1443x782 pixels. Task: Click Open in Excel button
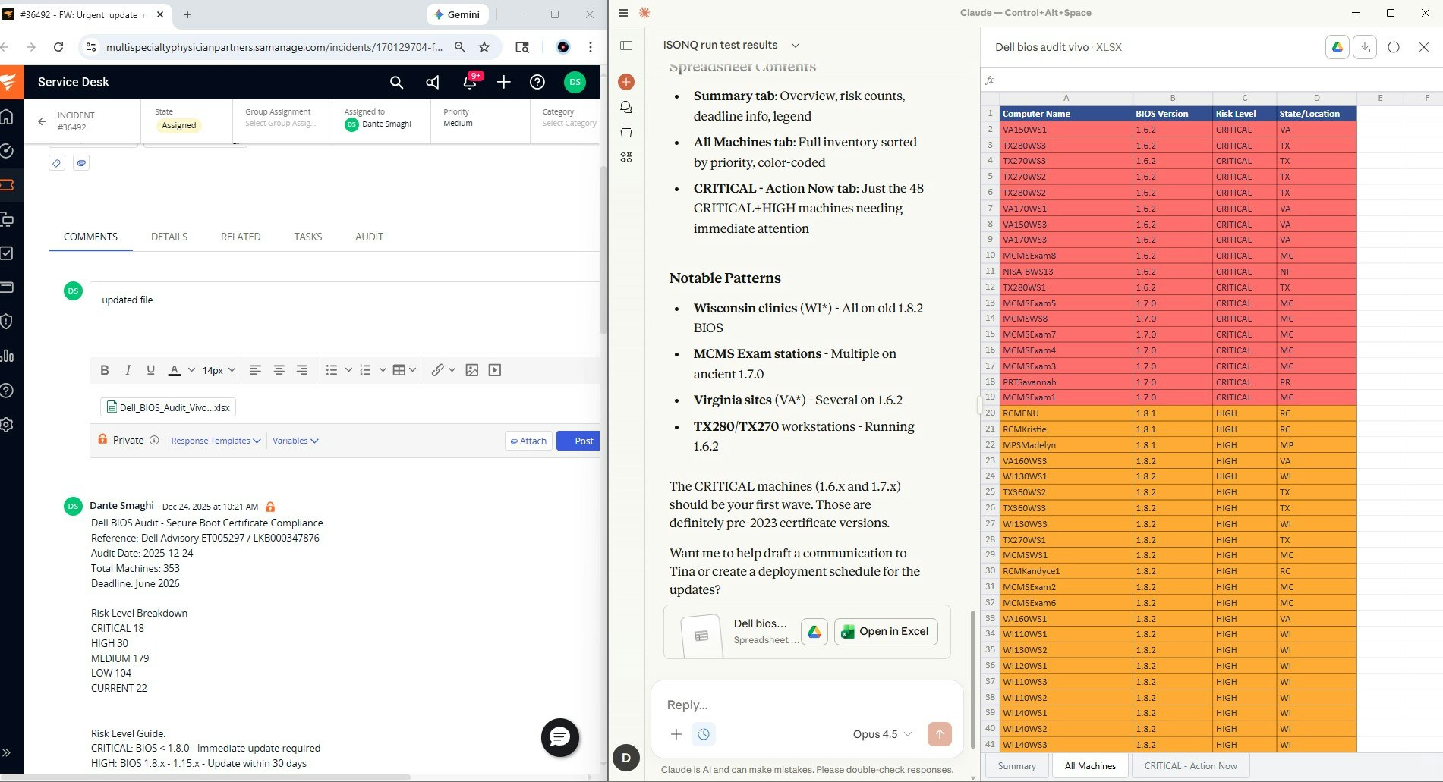[x=886, y=631]
